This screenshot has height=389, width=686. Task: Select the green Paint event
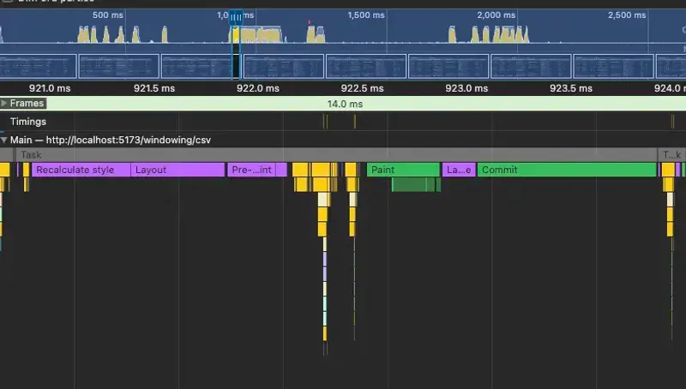coord(402,170)
